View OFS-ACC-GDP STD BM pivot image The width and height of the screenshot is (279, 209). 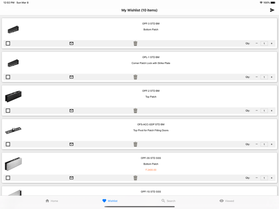pos(13,130)
